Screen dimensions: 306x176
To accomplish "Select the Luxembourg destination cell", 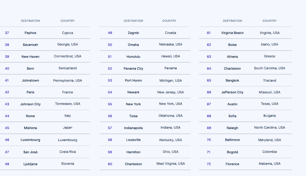I will coord(30,140).
